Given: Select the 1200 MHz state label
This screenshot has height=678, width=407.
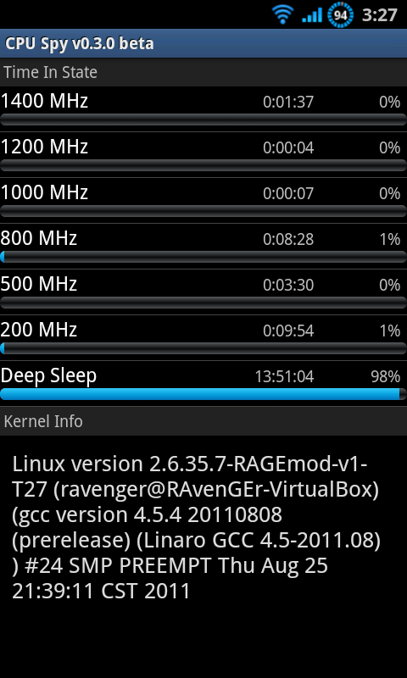Looking at the screenshot, I should [x=44, y=147].
